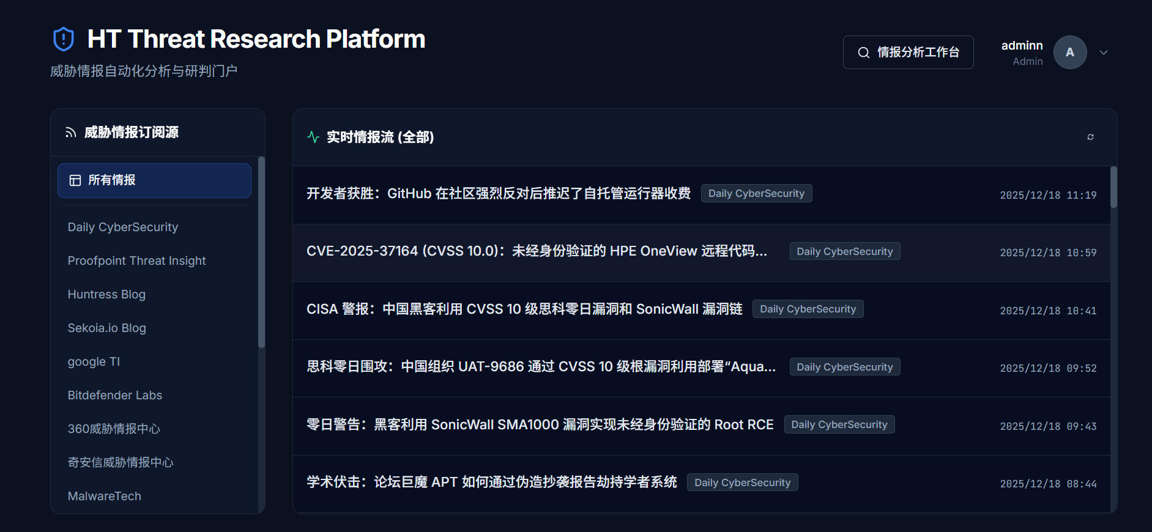The width and height of the screenshot is (1152, 532).
Task: Open Bitdefender Labs feed
Action: pos(115,395)
